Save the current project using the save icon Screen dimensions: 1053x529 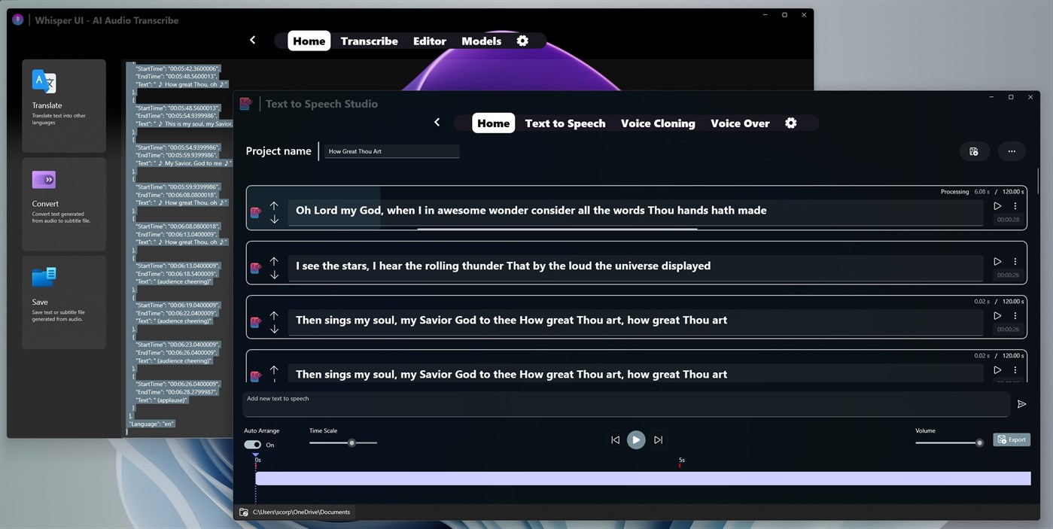coord(974,150)
